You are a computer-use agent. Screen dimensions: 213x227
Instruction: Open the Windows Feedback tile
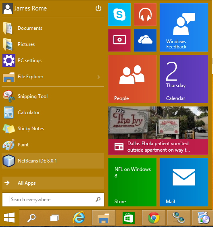click(184, 27)
